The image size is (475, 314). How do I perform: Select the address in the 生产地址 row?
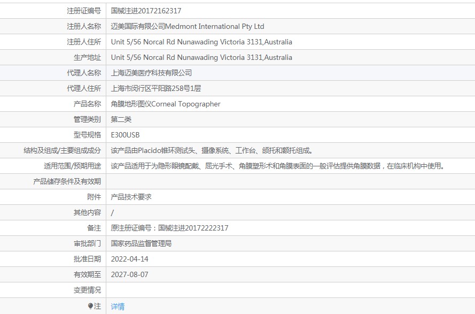(x=201, y=57)
